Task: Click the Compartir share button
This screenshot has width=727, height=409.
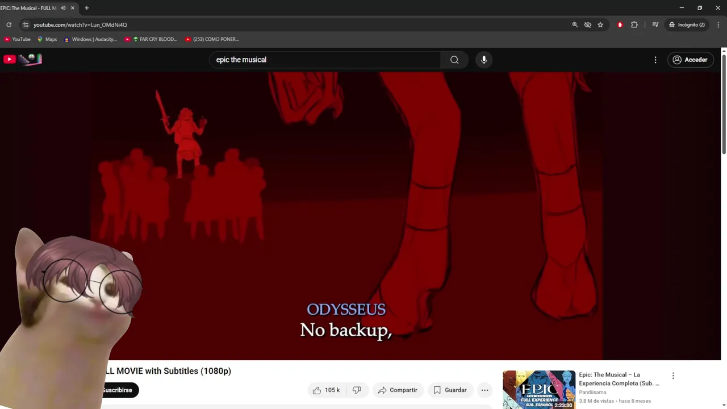Action: point(398,390)
